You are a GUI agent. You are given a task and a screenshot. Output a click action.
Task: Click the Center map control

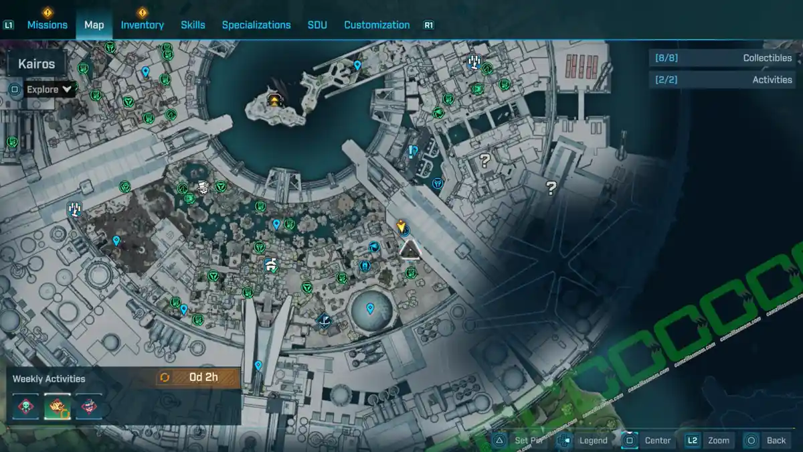point(657,441)
